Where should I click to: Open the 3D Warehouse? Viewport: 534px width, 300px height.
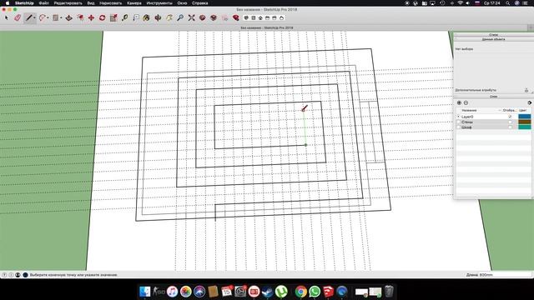click(202, 17)
